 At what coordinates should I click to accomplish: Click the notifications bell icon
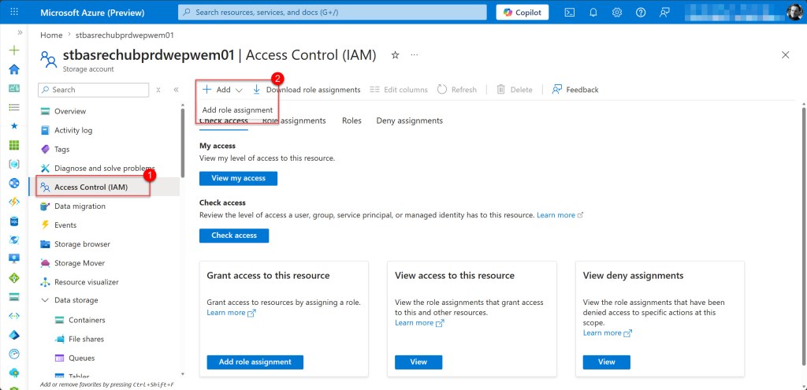tap(593, 13)
